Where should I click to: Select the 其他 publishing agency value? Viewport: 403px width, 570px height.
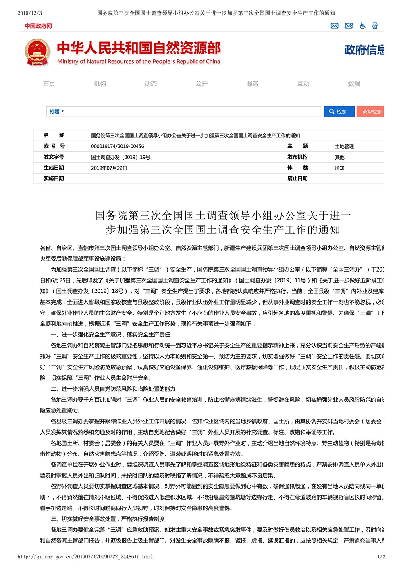pos(339,157)
